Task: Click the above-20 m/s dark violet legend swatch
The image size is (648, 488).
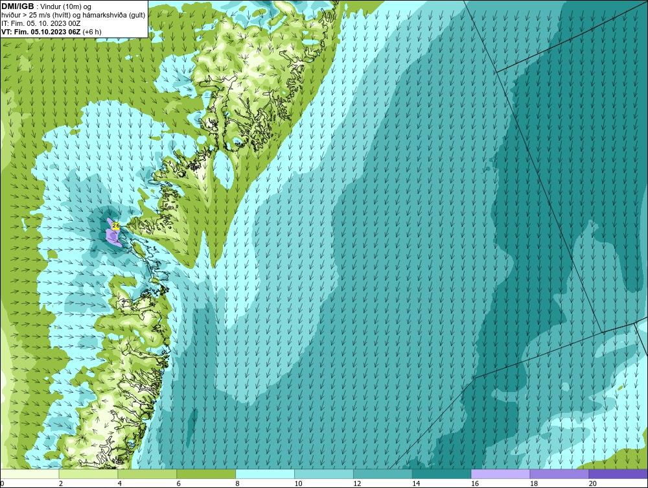Action: [618, 474]
